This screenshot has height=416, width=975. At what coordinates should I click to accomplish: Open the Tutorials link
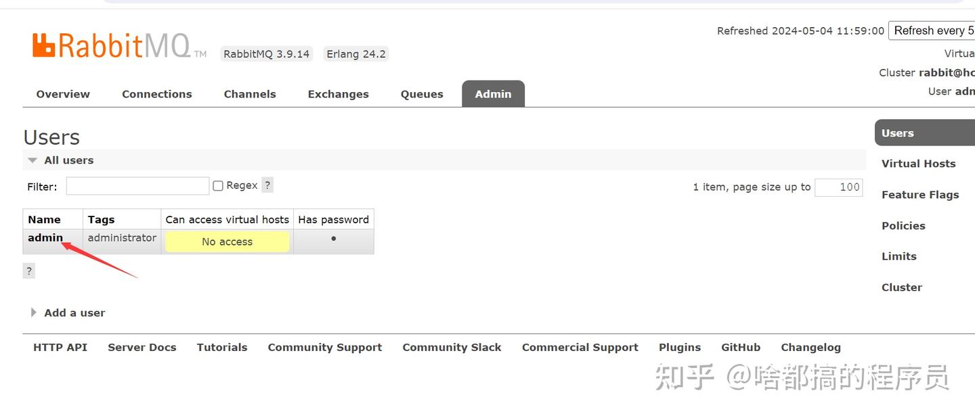(222, 347)
